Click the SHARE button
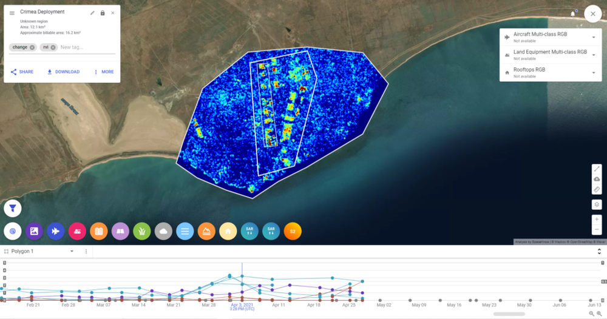The image size is (607, 319). [22, 72]
